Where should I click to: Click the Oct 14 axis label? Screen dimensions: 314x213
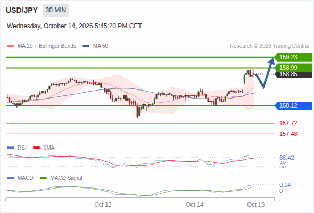[x=195, y=204]
